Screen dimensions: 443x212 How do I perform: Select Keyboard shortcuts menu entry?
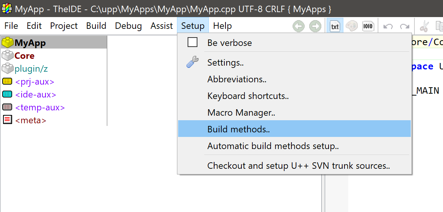pyautogui.click(x=248, y=96)
